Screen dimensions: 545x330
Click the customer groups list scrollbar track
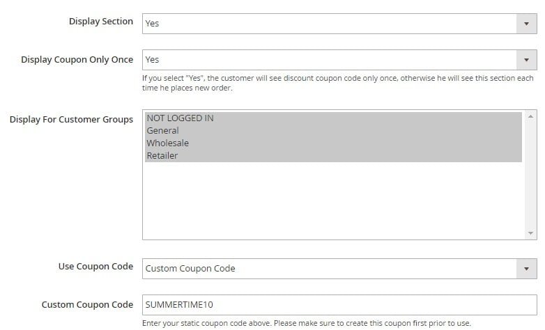click(530, 175)
